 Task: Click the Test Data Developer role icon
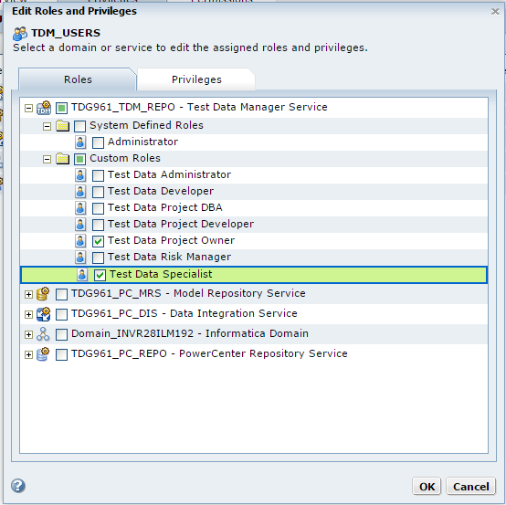pos(80,192)
